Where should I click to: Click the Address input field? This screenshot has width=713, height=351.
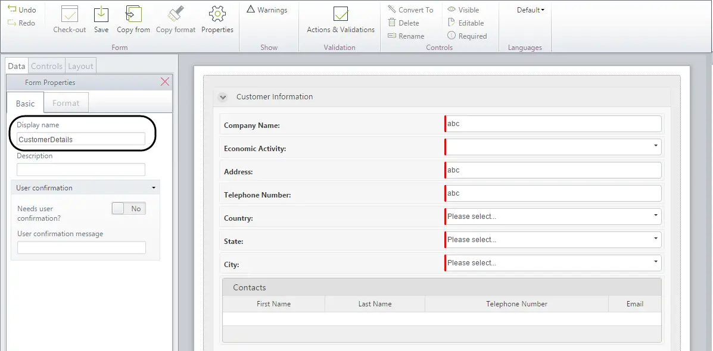tap(553, 170)
